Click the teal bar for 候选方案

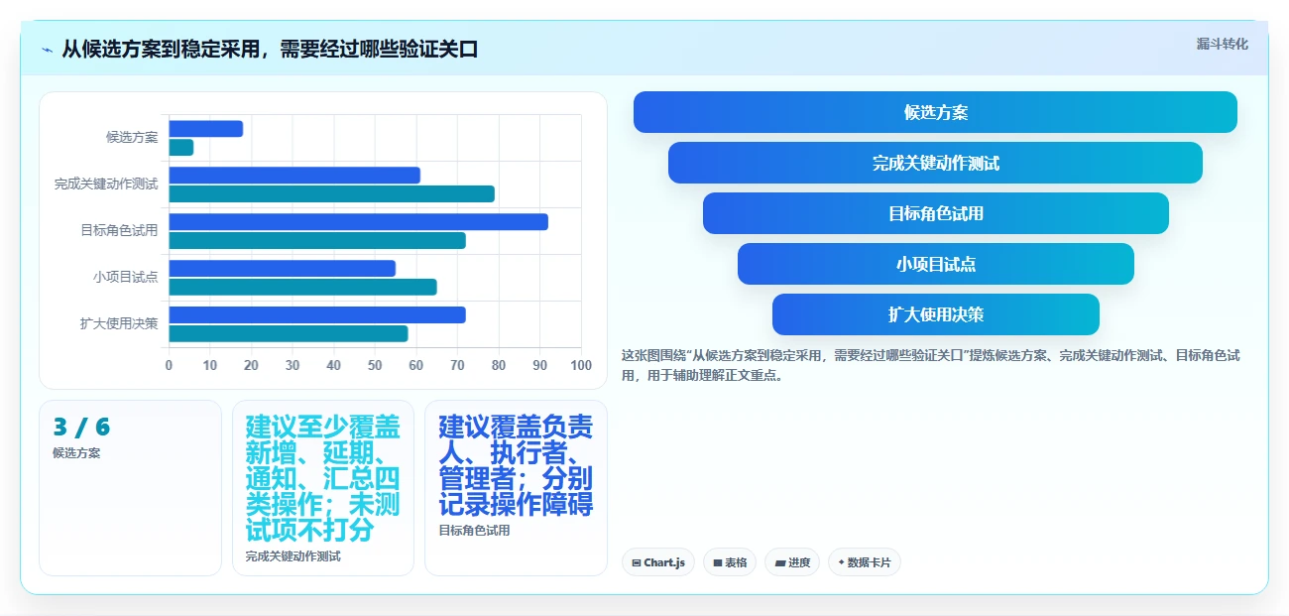pyautogui.click(x=180, y=148)
